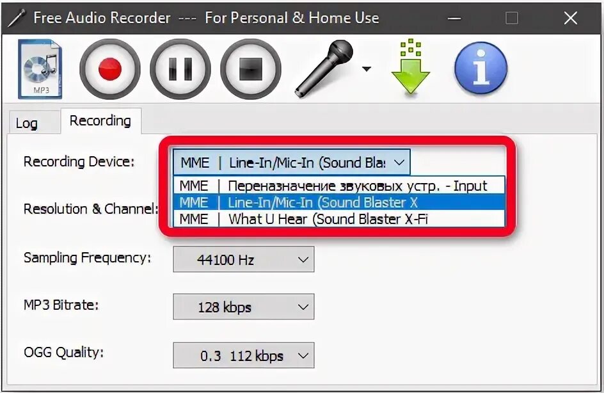Select Line-In/Mic-In Sound Blaster X option

tap(339, 202)
